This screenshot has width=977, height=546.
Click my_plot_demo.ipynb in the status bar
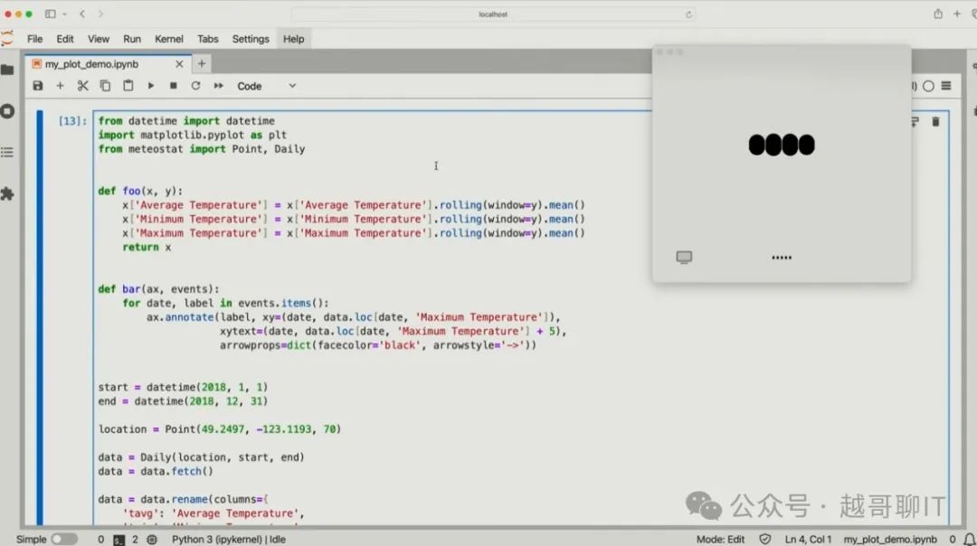coord(890,539)
